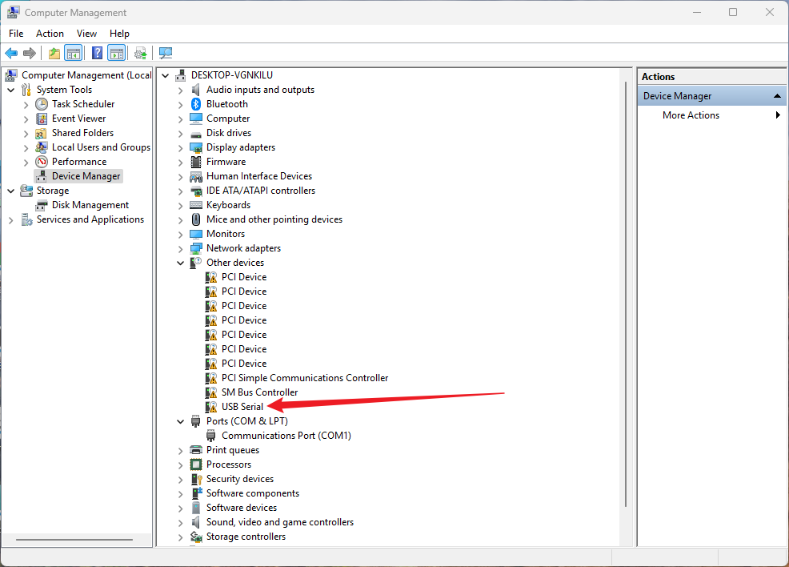
Task: Expand Services and Applications node
Action: coord(11,220)
